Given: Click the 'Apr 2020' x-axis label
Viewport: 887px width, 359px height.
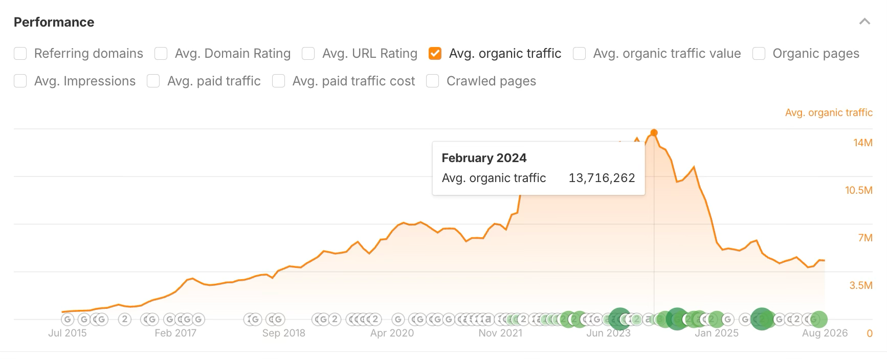Looking at the screenshot, I should [392, 333].
